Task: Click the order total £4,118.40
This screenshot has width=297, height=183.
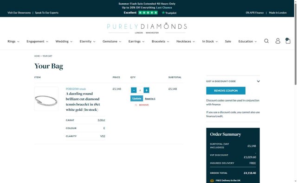Action: tap(250, 173)
